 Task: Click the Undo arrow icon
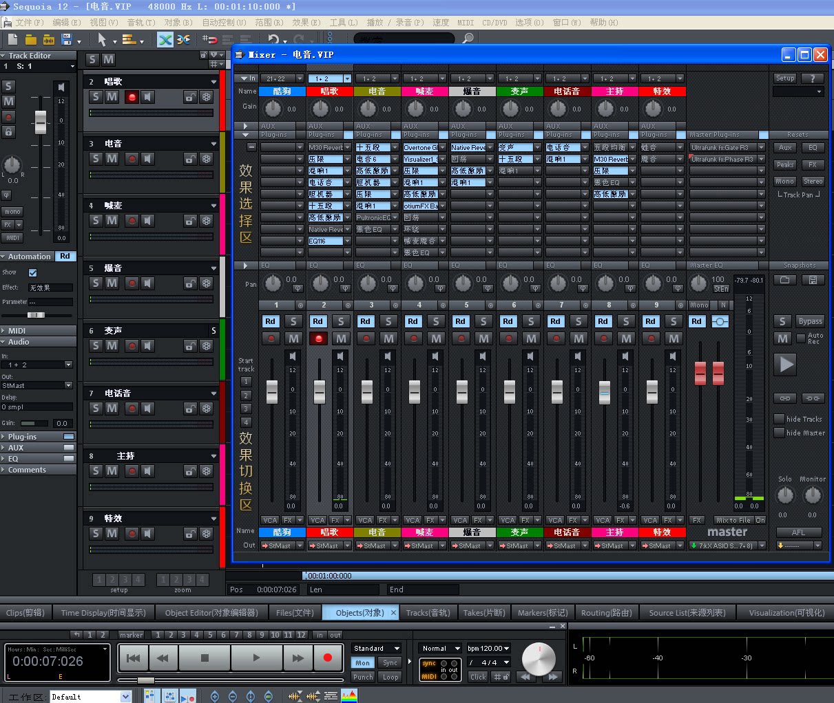pyautogui.click(x=273, y=39)
